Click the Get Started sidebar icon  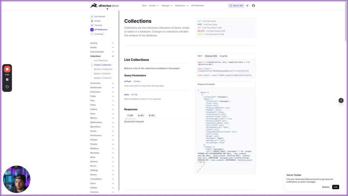pos(92,17)
